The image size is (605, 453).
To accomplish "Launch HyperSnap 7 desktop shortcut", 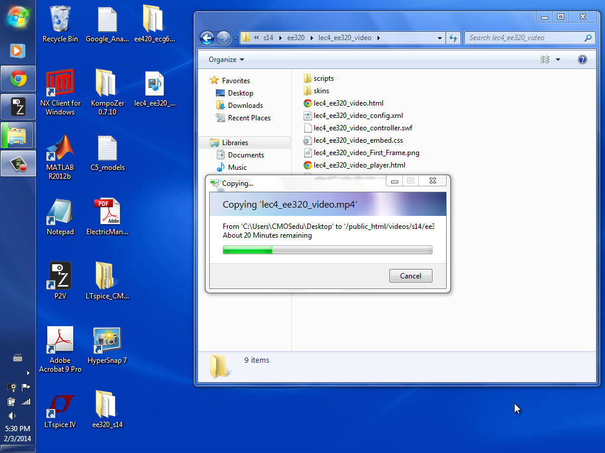I will (x=108, y=346).
